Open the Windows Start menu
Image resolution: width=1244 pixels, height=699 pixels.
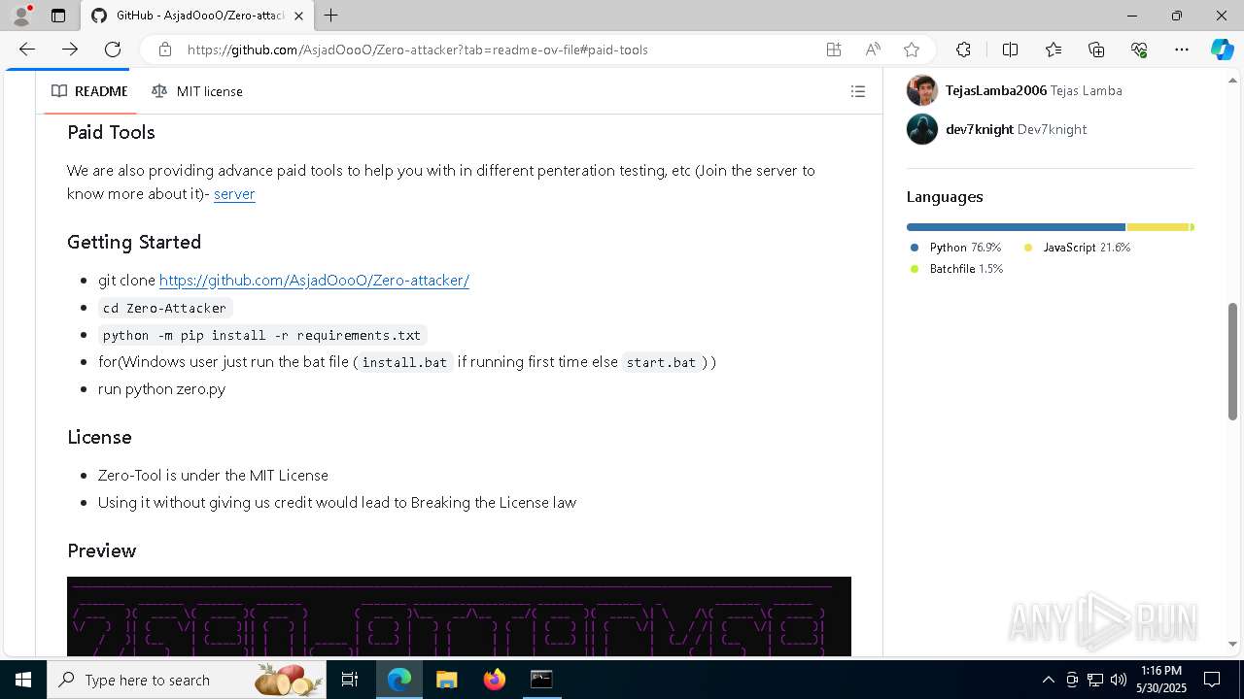click(x=23, y=680)
